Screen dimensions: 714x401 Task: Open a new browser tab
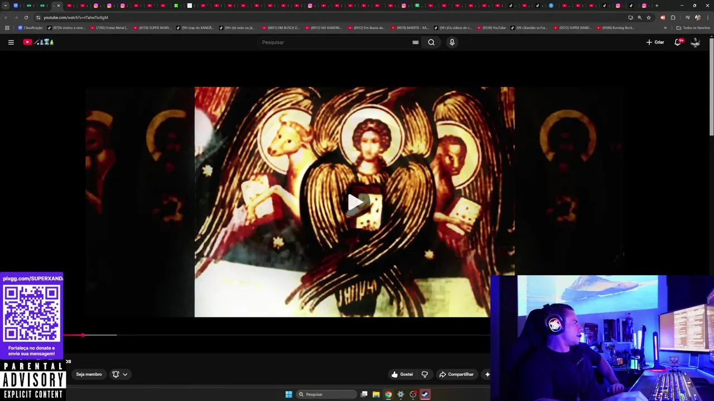pyautogui.click(x=657, y=6)
